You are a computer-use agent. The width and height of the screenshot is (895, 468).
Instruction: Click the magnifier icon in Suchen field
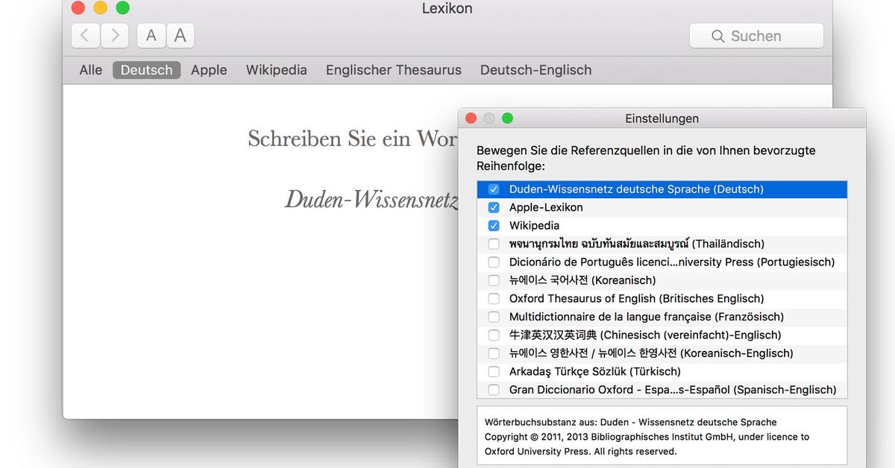[x=718, y=36]
